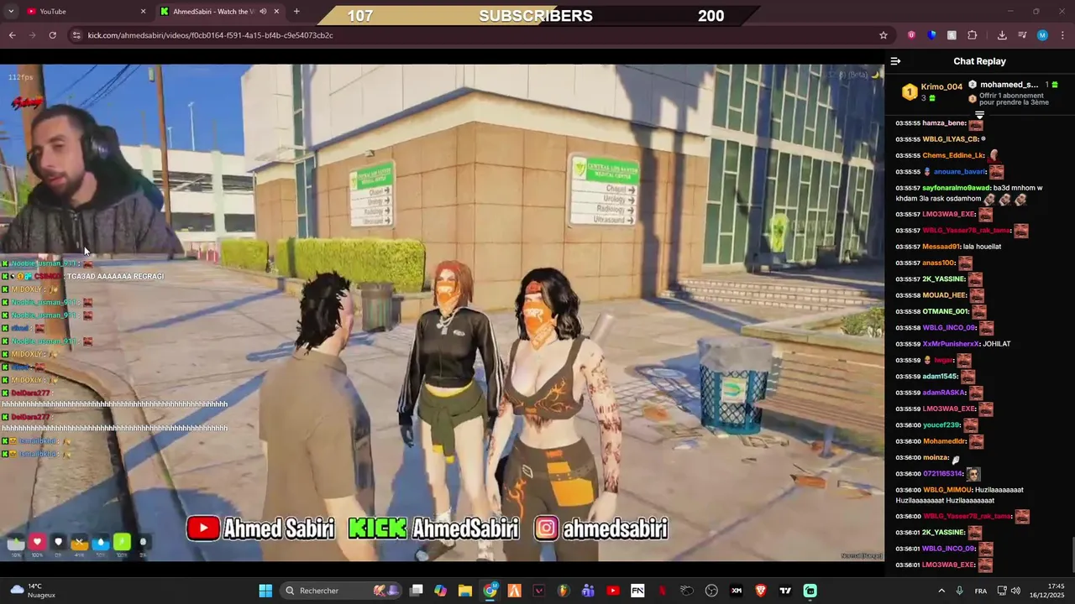This screenshot has height=604, width=1075.
Task: Open browser Downloads icon
Action: [x=1002, y=35]
